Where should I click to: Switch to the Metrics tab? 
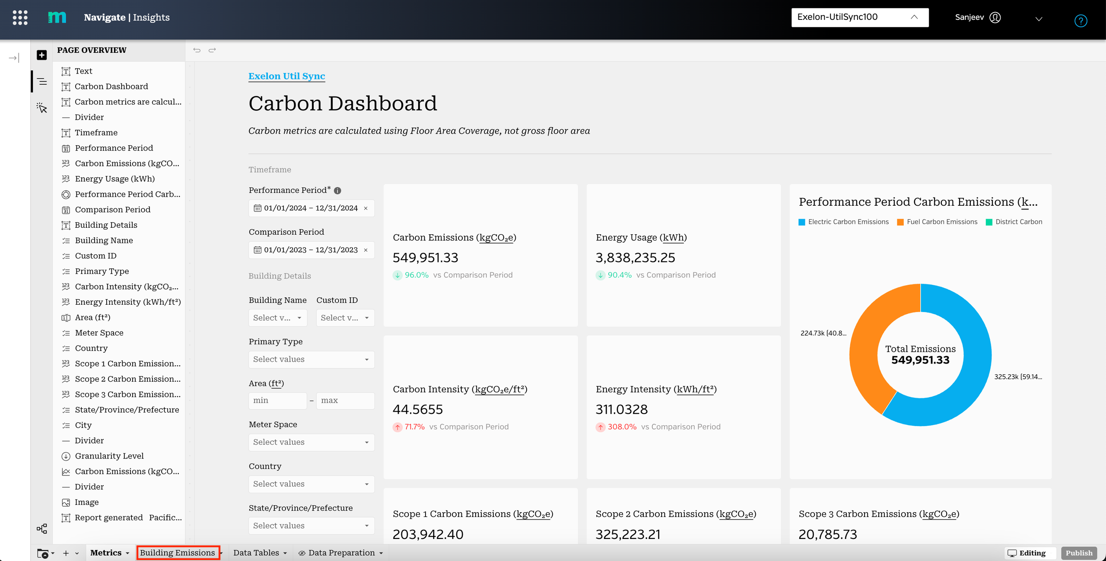(x=106, y=553)
